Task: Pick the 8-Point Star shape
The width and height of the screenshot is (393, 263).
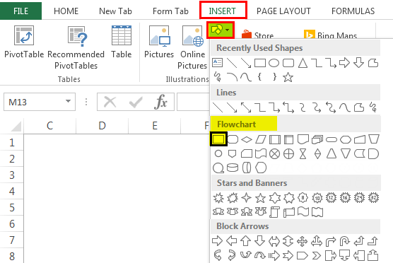Action: [303, 198]
